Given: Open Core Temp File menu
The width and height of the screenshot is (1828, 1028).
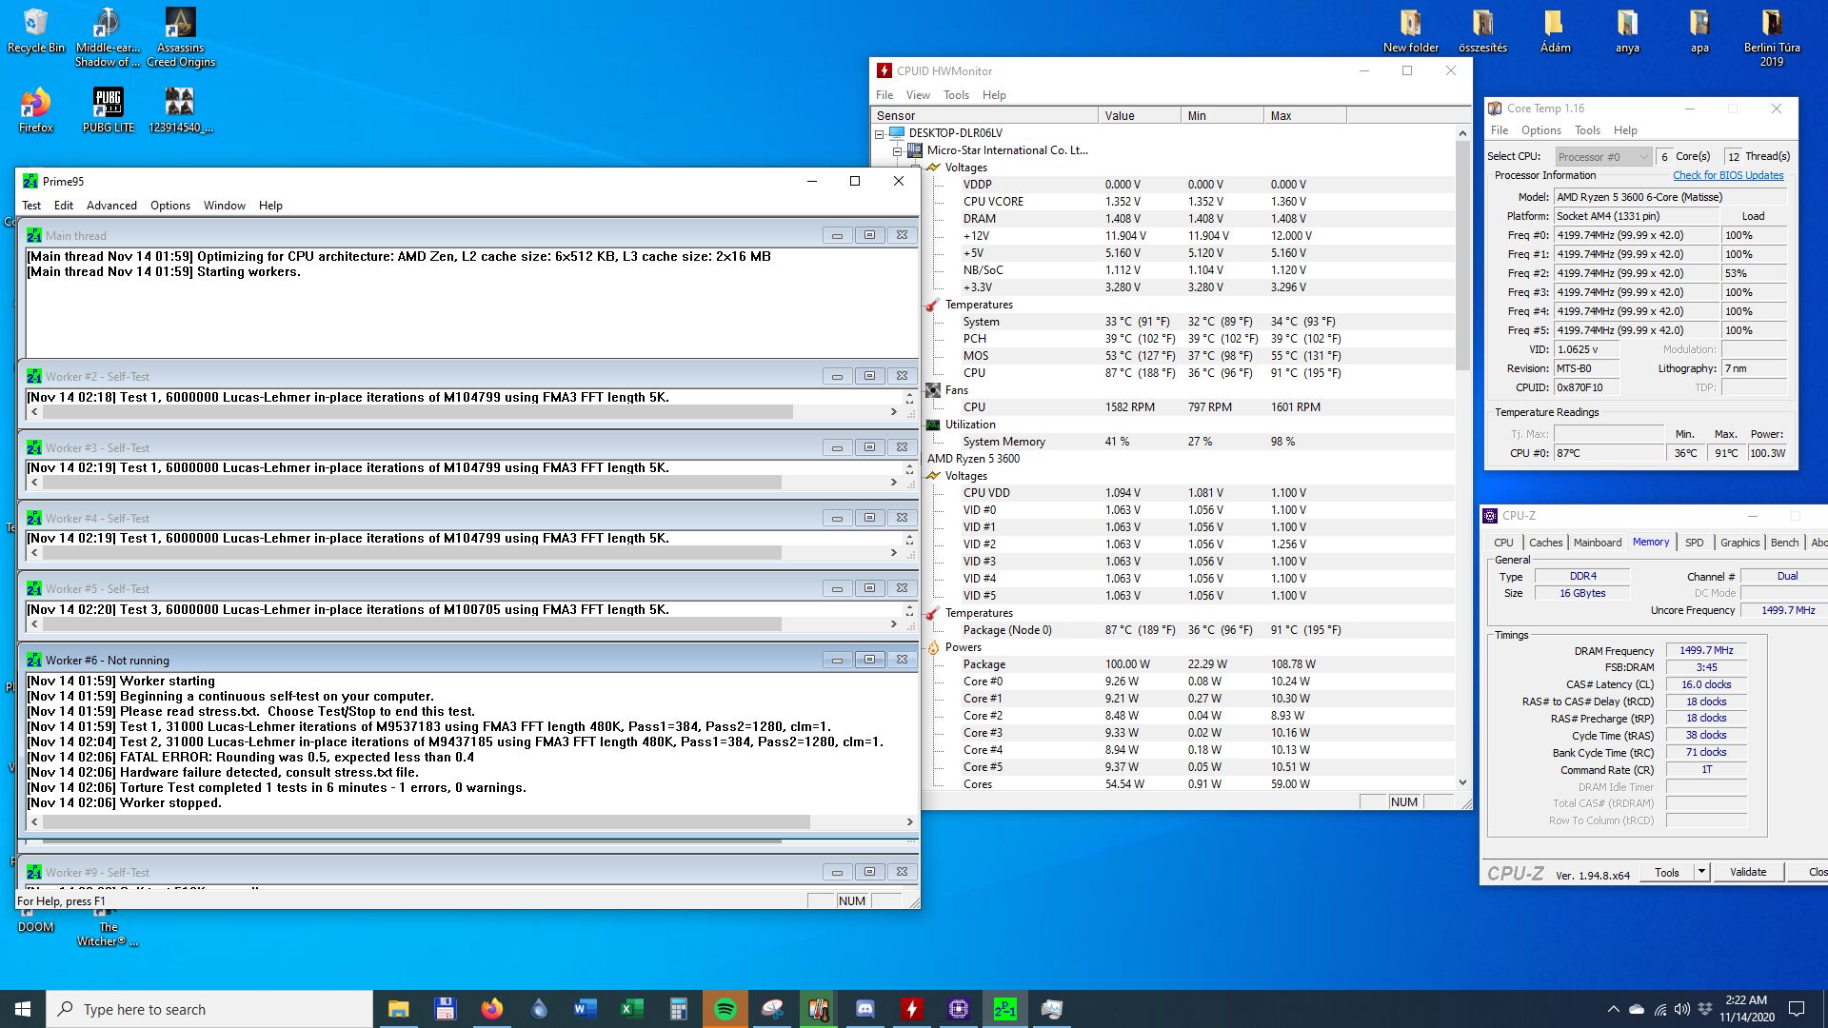Looking at the screenshot, I should (1500, 130).
